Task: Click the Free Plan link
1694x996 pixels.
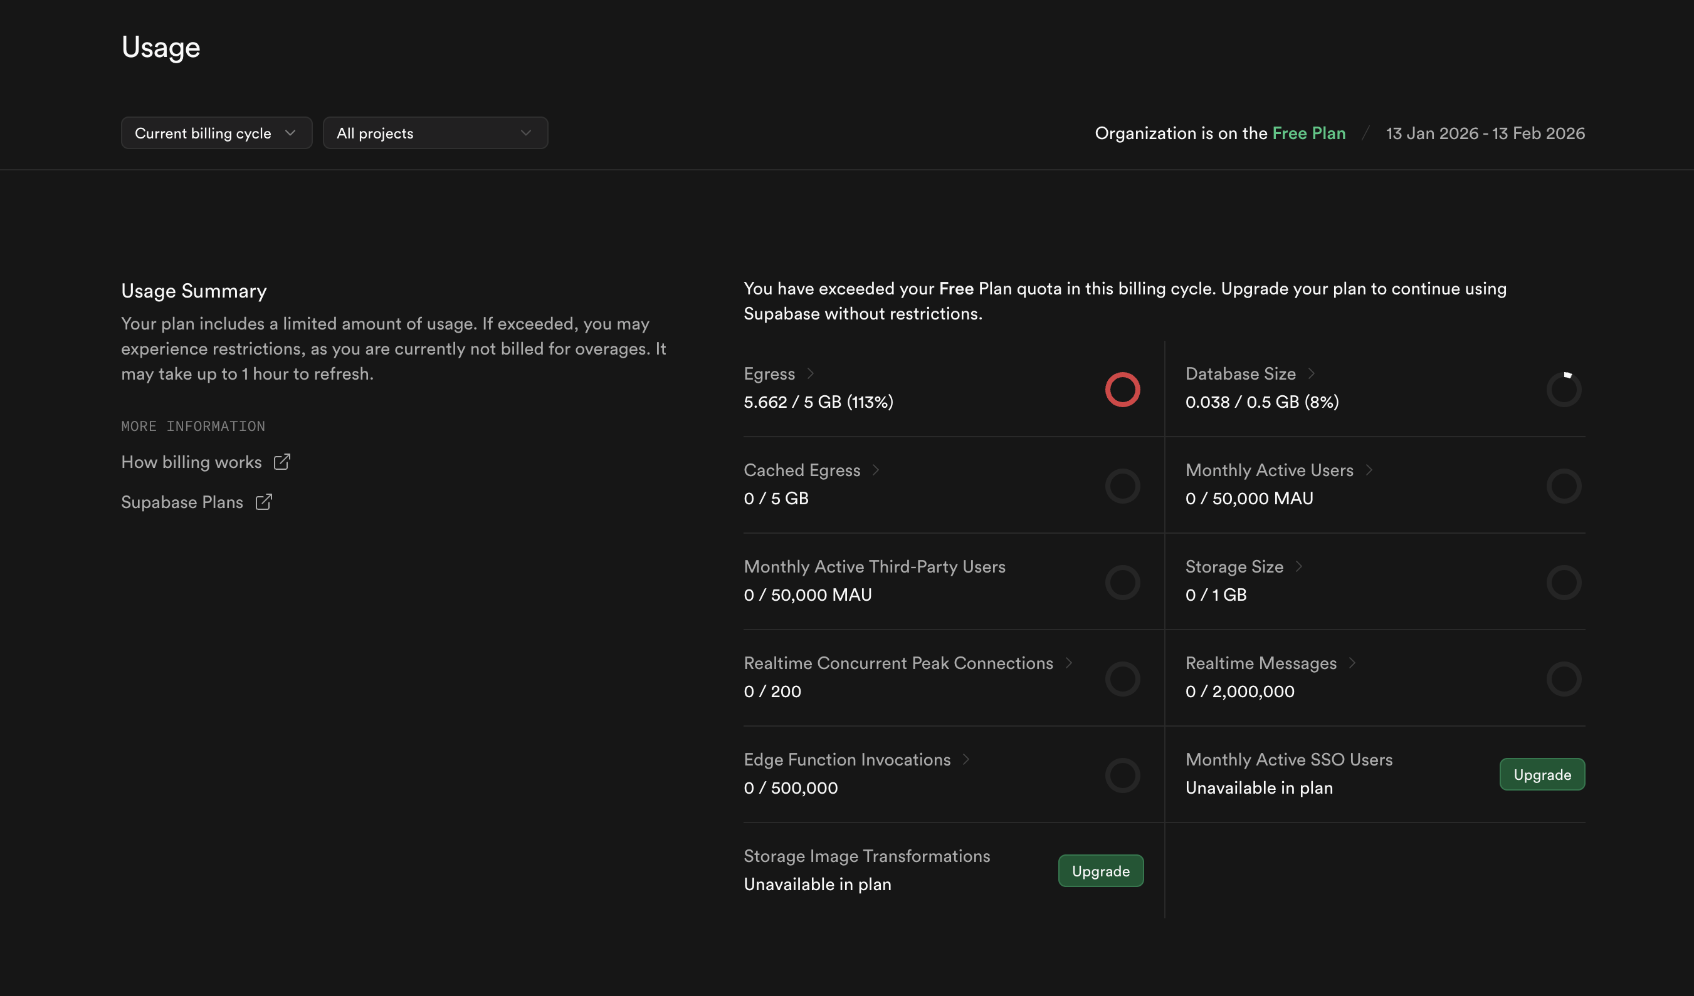Action: coord(1308,132)
